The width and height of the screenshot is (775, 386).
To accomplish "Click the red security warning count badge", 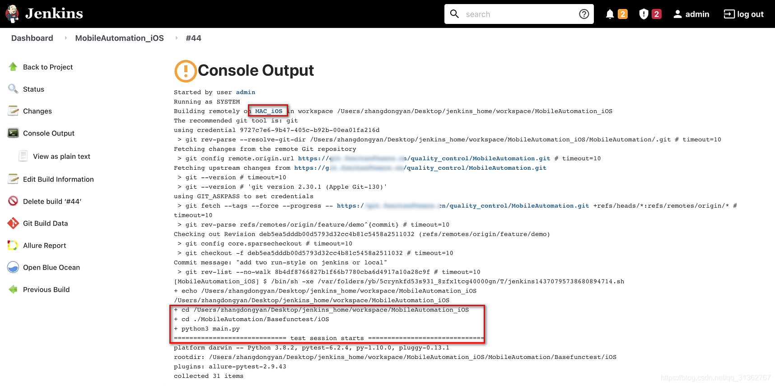I will point(657,14).
